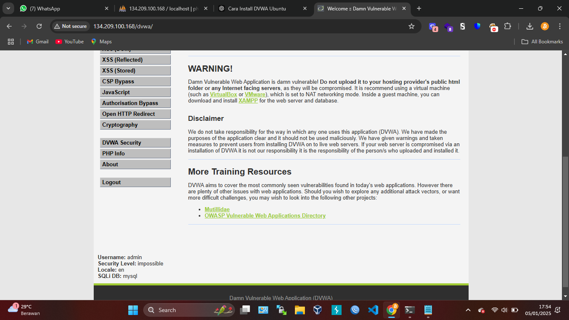Open Authorisation Bypass in the sidebar
This screenshot has width=569, height=320.
tap(135, 103)
